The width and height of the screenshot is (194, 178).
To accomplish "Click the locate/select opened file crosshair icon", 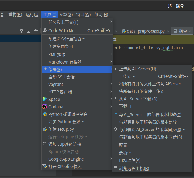I will [22, 31].
